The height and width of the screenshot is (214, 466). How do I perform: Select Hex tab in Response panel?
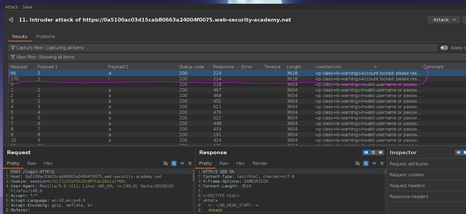240,163
